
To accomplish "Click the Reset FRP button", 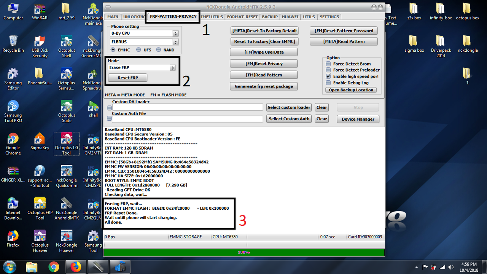I will (127, 78).
